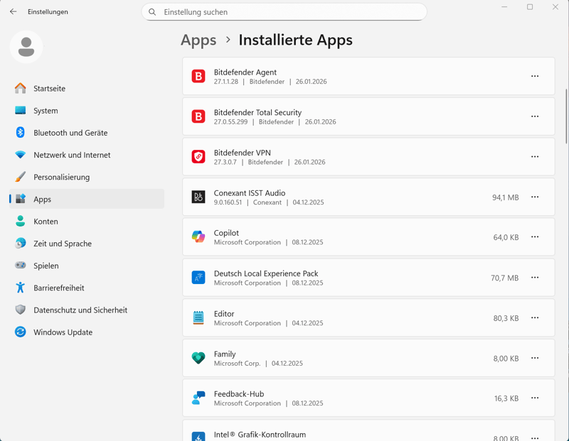
Task: Click the 70,7 MB size value
Action: (x=504, y=278)
